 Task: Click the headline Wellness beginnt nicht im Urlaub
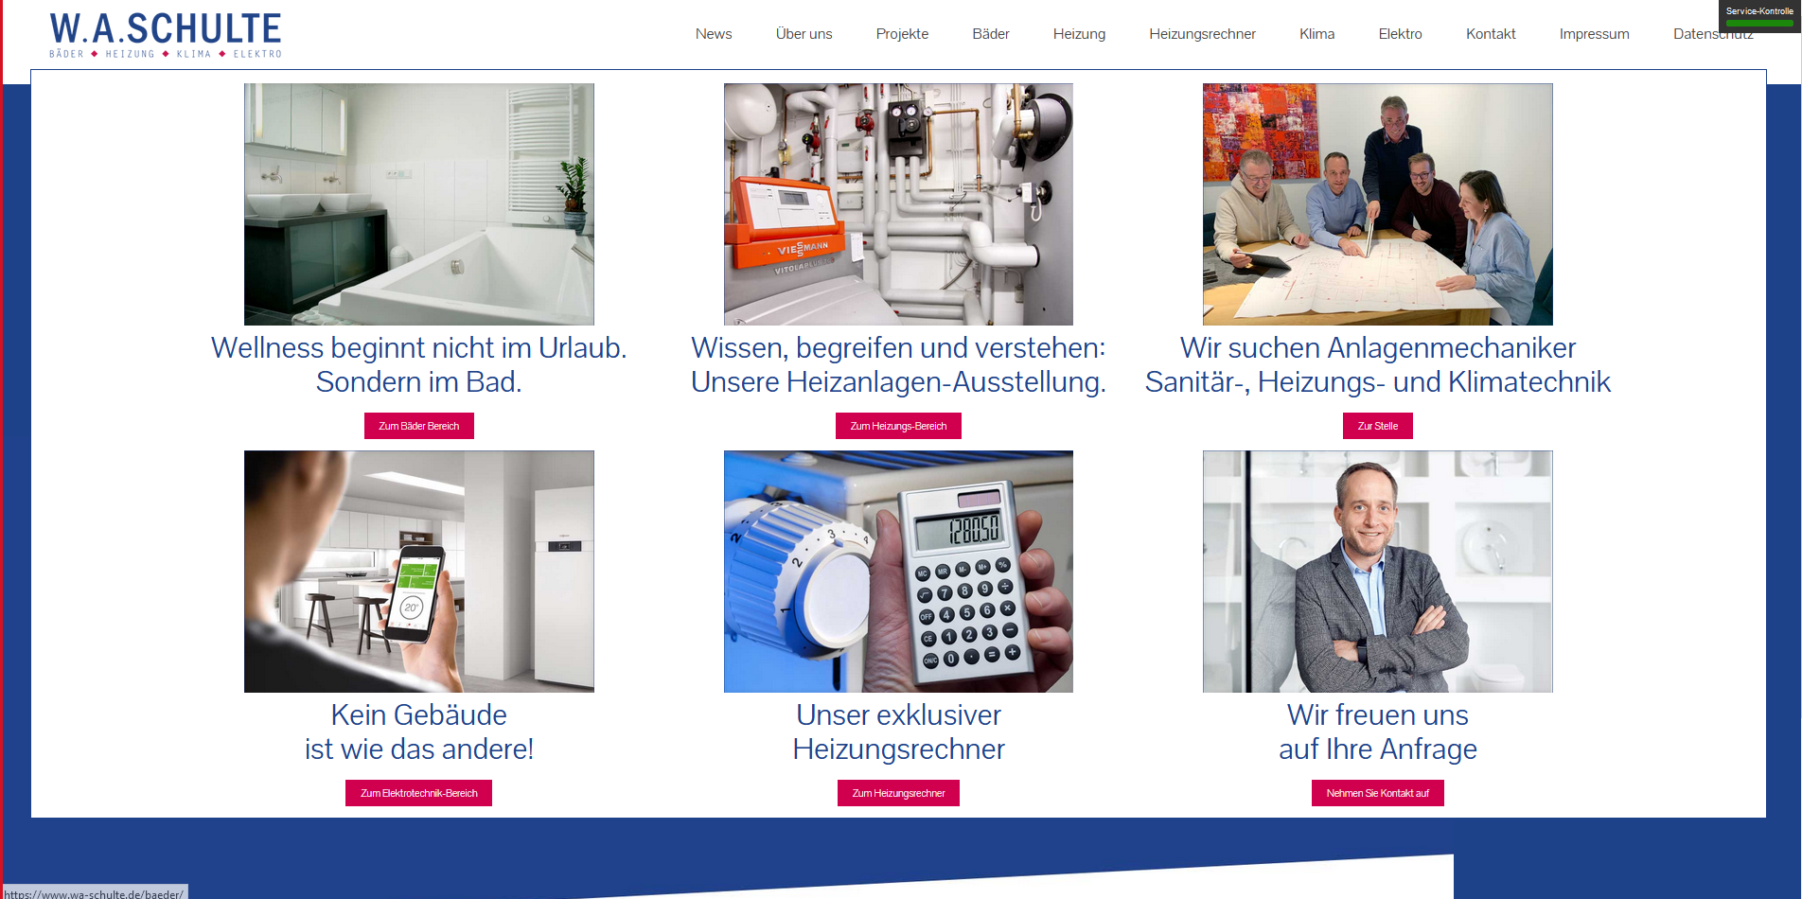[x=419, y=348]
